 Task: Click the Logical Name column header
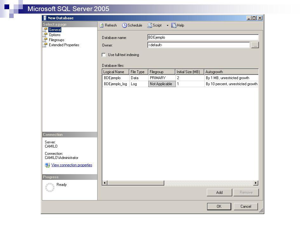coord(116,72)
